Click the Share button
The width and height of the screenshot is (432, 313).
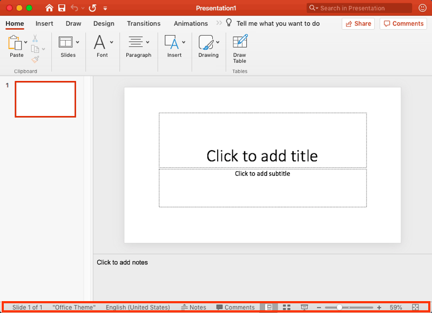pyautogui.click(x=358, y=24)
